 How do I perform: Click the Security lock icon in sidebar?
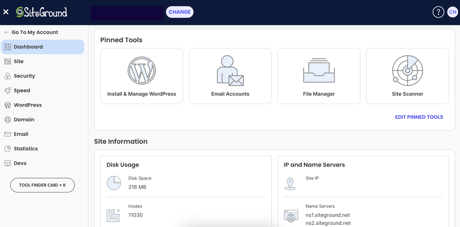(8, 76)
